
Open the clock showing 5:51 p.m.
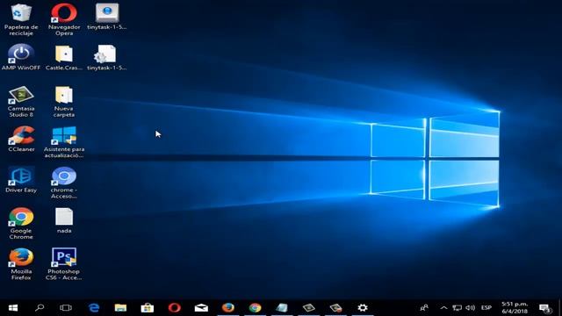click(515, 308)
